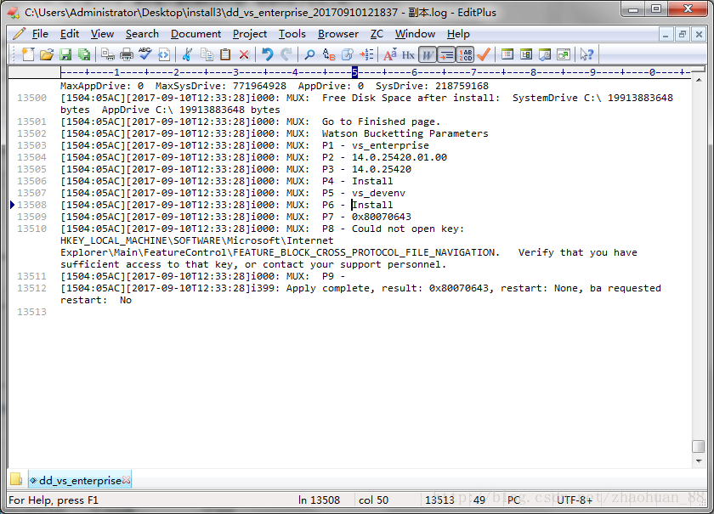Click the yellow folder icon beside document tab

point(16,479)
